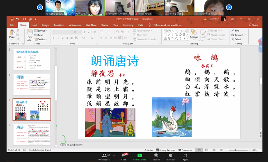The width and height of the screenshot is (268, 162).
Task: Open the Select dropdown in Editing
Action: [237, 39]
